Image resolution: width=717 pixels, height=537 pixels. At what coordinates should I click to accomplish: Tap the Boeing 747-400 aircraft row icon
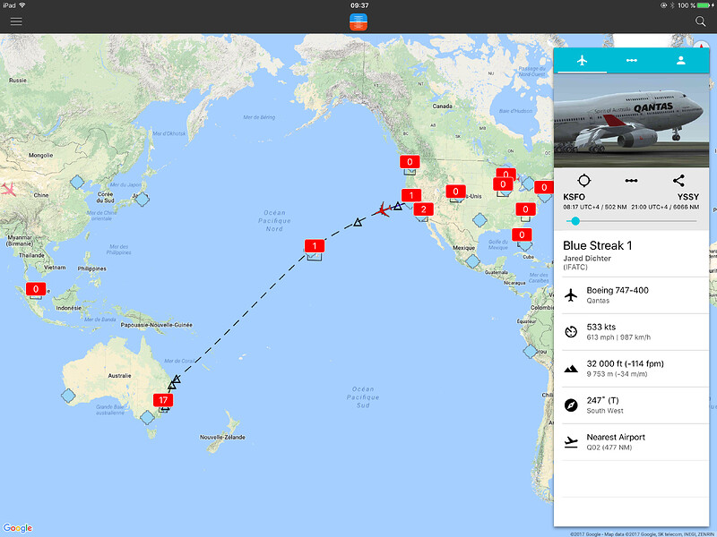tap(571, 295)
